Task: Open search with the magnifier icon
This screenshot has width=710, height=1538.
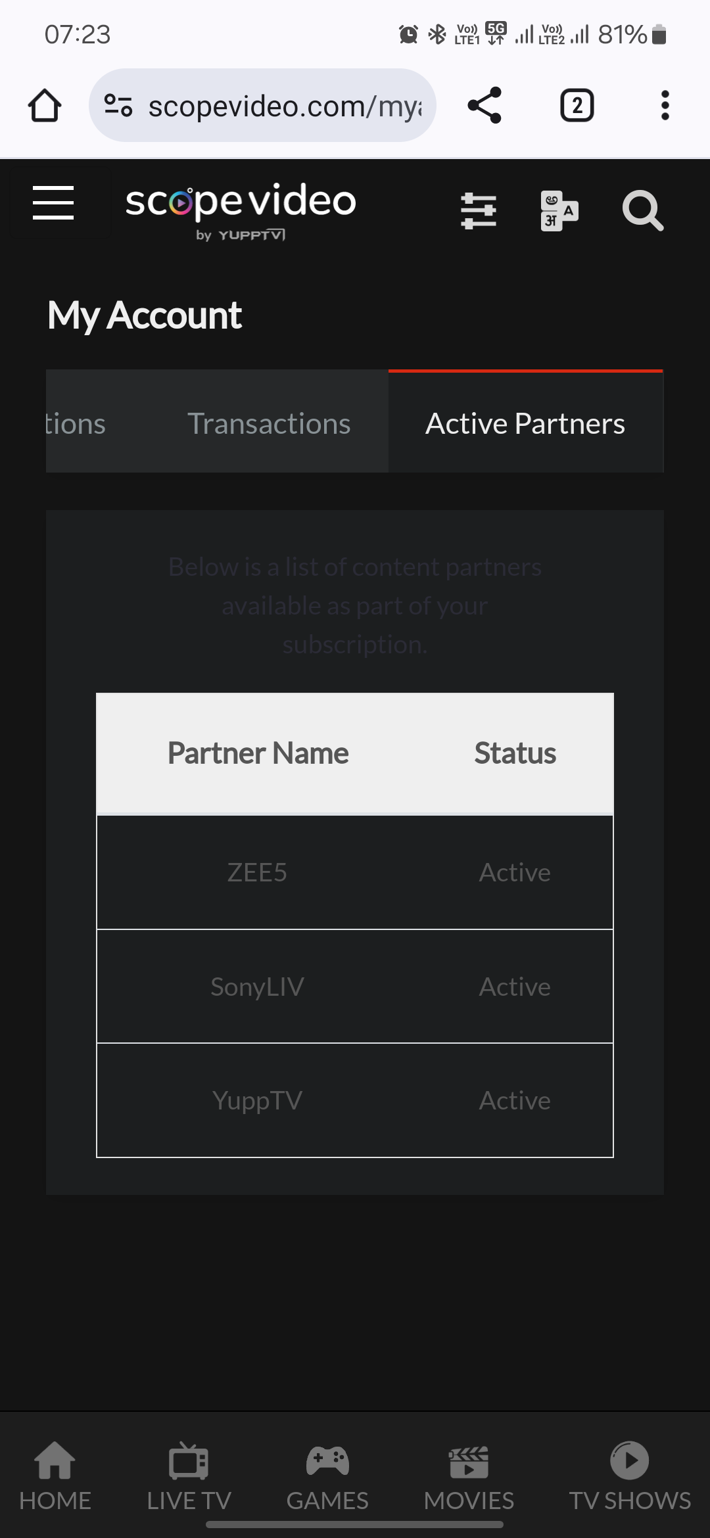Action: 642,210
